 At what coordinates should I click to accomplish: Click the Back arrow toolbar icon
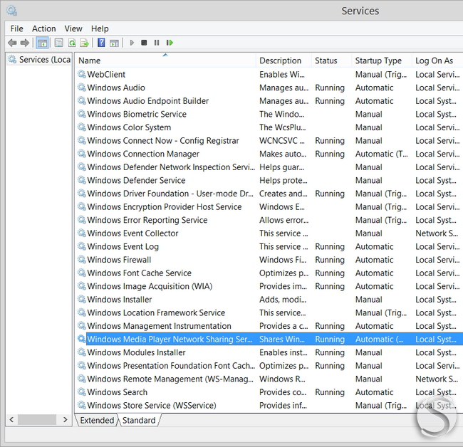tap(12, 43)
